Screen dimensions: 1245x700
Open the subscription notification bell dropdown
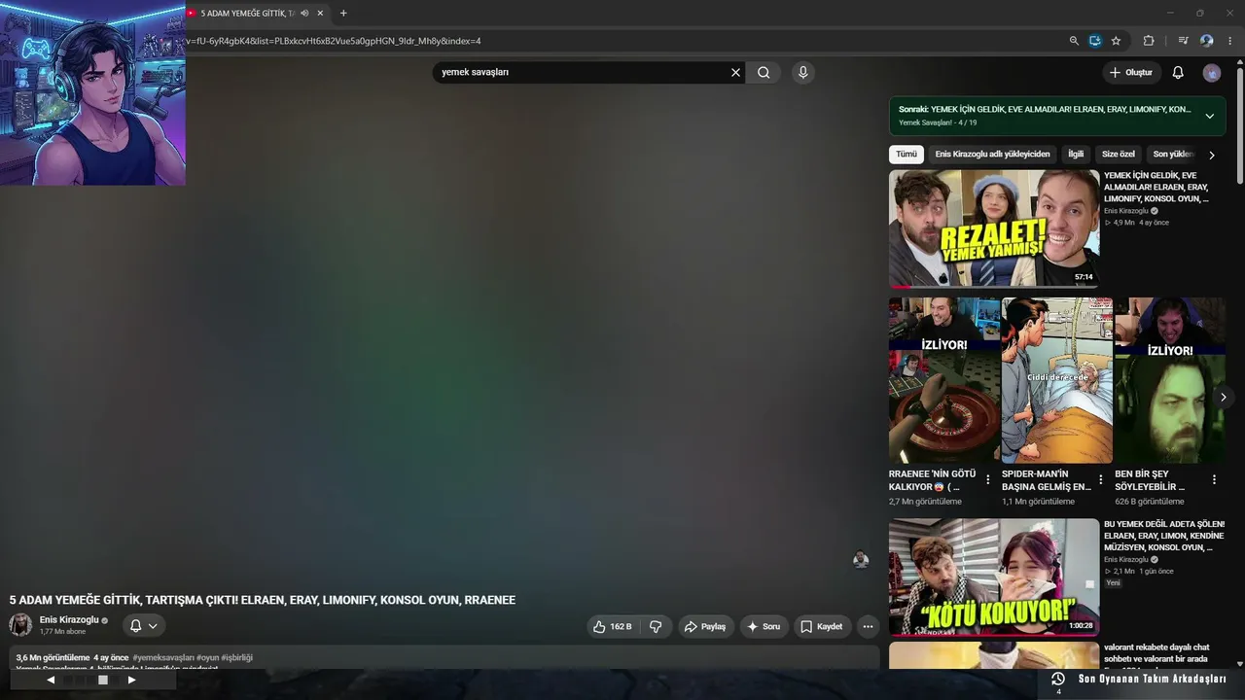(x=144, y=626)
